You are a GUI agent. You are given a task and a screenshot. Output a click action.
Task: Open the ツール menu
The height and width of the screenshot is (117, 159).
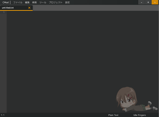[43, 2]
